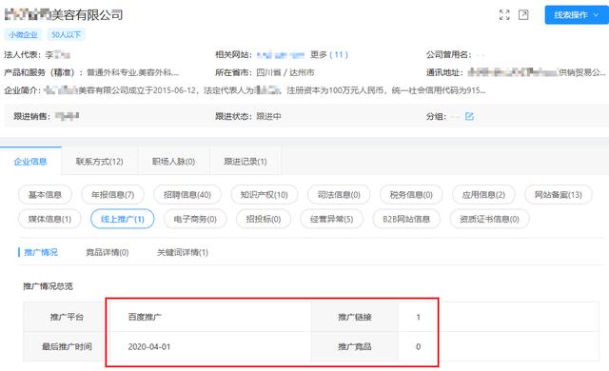Select the 招聘信息(40) pill

coord(187,195)
